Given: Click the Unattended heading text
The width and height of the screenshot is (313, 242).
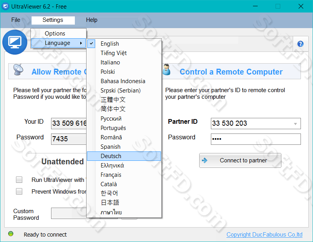Looking at the screenshot, I should (x=62, y=162).
